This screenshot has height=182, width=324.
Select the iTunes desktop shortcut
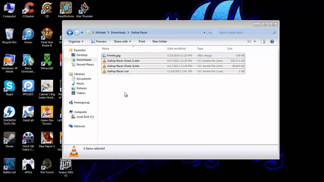(28, 36)
